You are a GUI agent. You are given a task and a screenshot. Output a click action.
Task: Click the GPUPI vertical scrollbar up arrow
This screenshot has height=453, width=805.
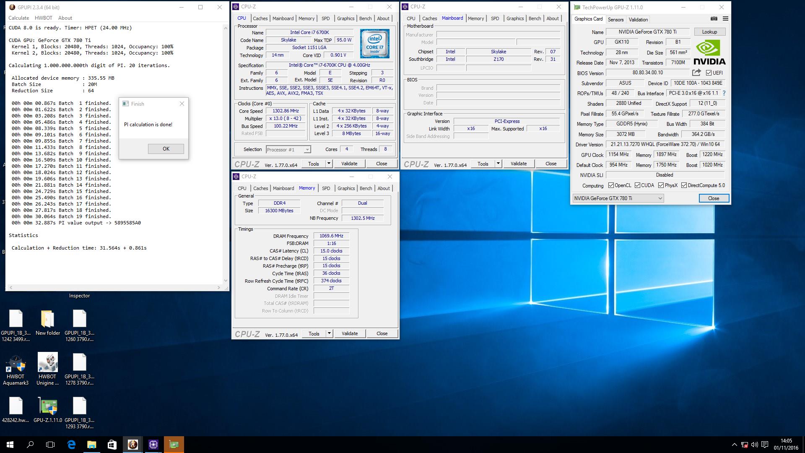point(226,28)
